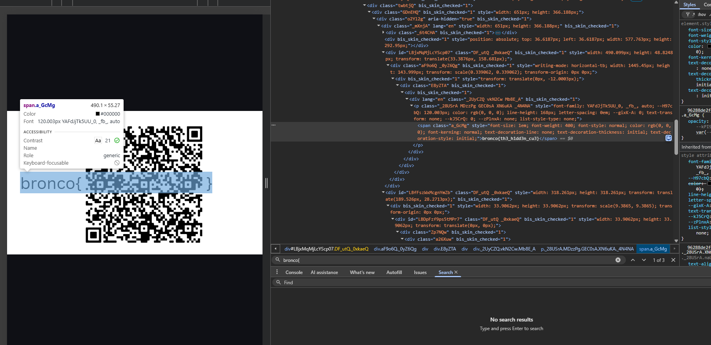
Task: Expand the collapsed ellipsis in _6t4CHA div
Action: tap(498, 33)
